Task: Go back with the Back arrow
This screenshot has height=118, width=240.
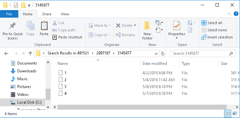Action: click(6, 53)
